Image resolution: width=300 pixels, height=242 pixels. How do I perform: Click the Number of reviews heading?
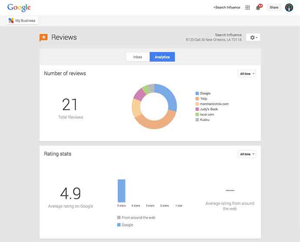65,73
